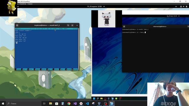189x106 pixels.
Task: Click the "read n" line in mcedit
Action: 17,32
